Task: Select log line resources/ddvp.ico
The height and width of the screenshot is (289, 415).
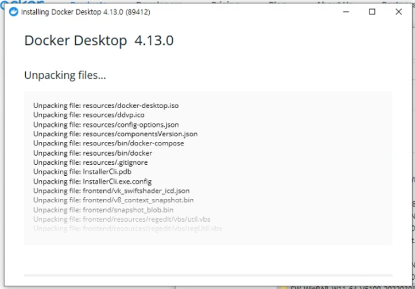Action: [89, 115]
